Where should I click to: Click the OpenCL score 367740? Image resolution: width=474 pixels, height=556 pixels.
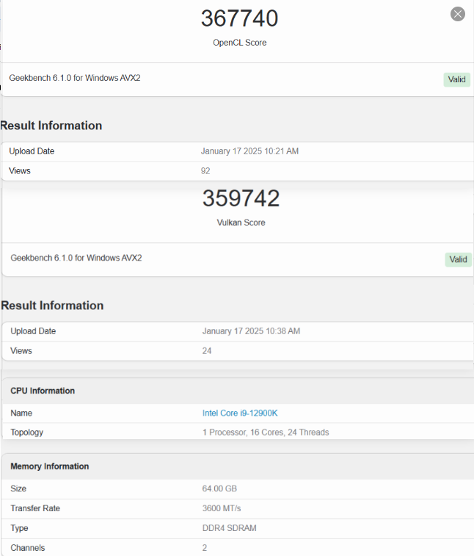pos(239,18)
